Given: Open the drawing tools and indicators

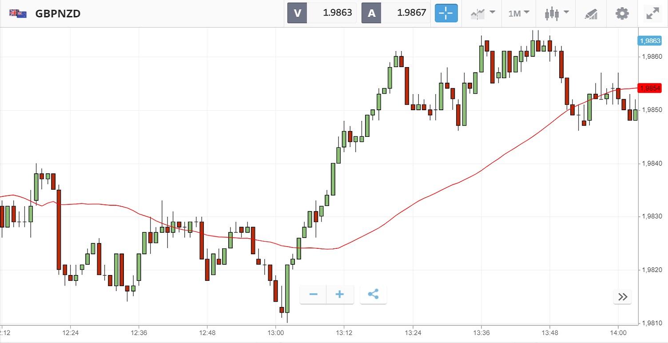Looking at the screenshot, I should point(591,13).
